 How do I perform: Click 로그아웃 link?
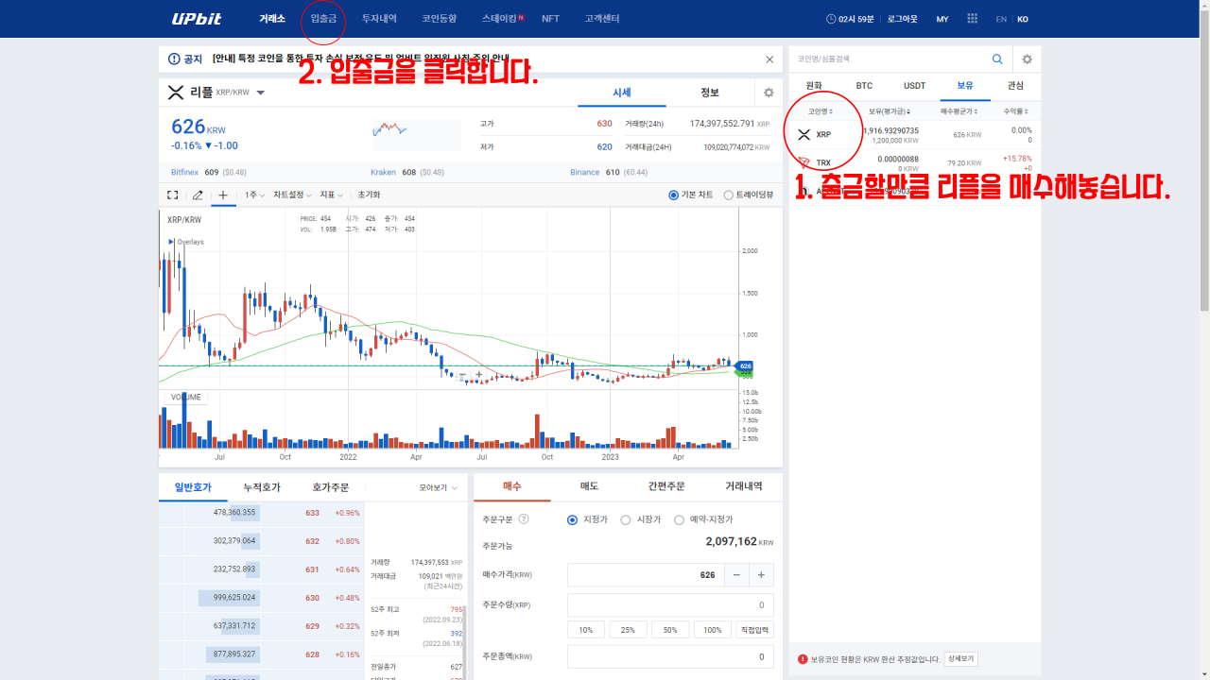pyautogui.click(x=905, y=19)
